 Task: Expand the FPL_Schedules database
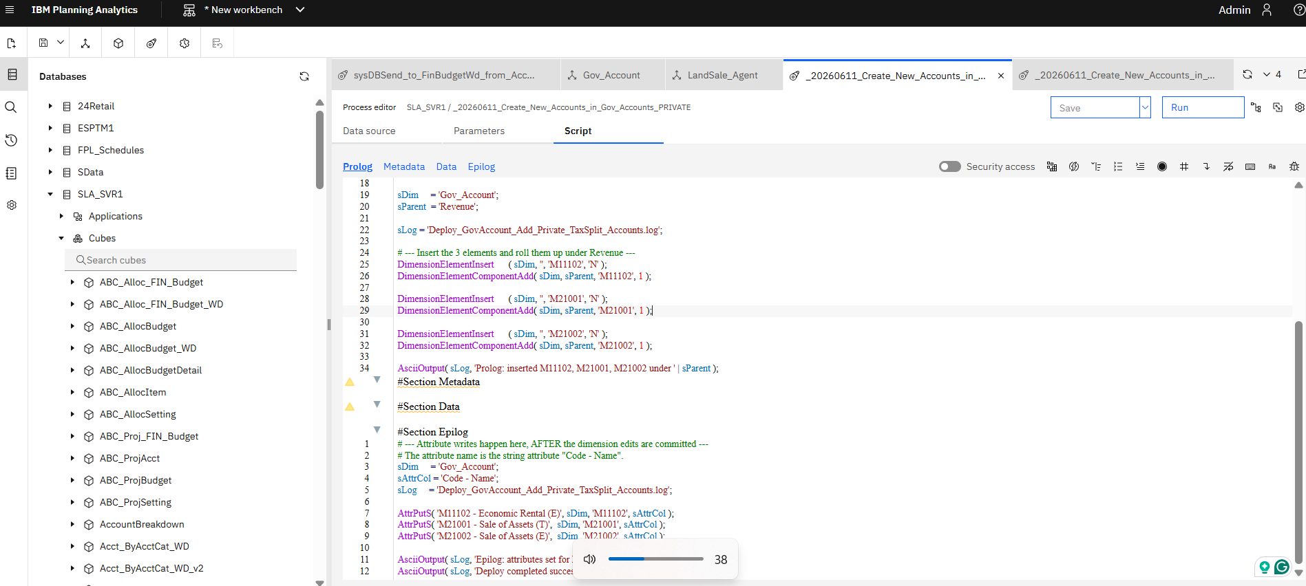click(x=50, y=150)
